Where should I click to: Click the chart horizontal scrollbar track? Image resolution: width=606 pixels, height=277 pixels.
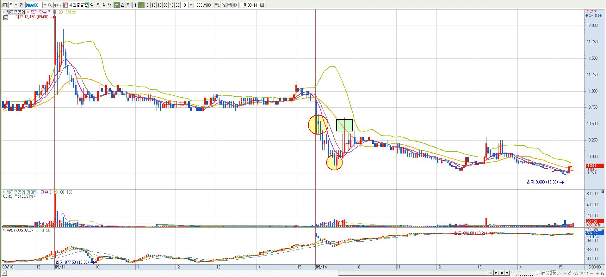tap(247, 273)
